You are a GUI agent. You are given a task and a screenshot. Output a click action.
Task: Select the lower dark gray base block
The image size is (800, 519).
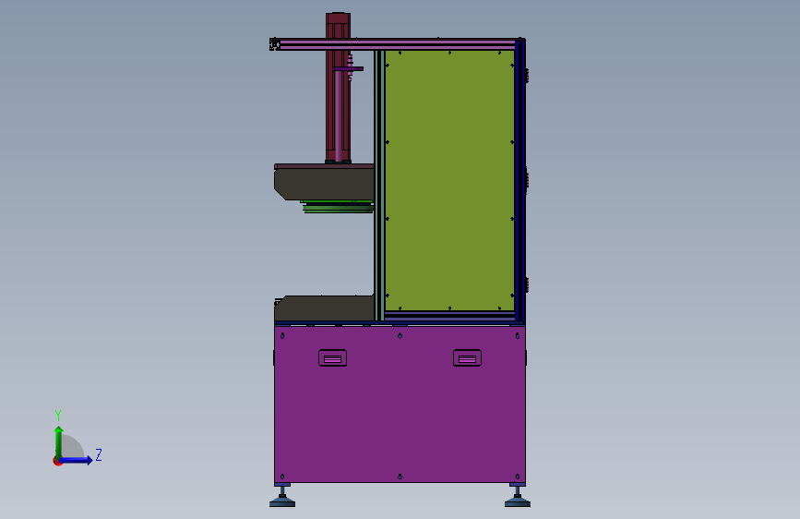click(x=325, y=308)
